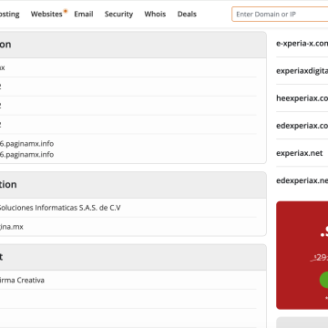
Task: Focus the Enter Domain or IP field
Action: (280, 15)
